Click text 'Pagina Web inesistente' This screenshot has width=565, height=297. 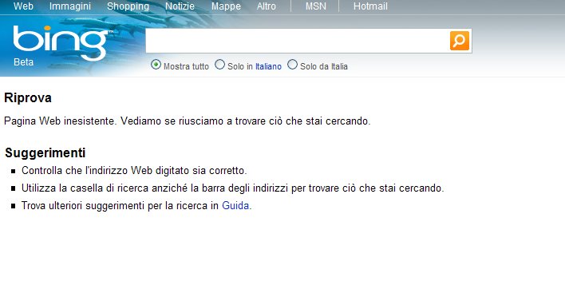pyautogui.click(x=60, y=121)
